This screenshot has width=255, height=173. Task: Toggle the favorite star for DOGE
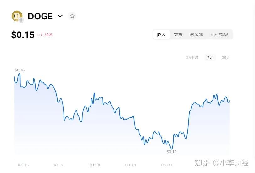click(72, 16)
